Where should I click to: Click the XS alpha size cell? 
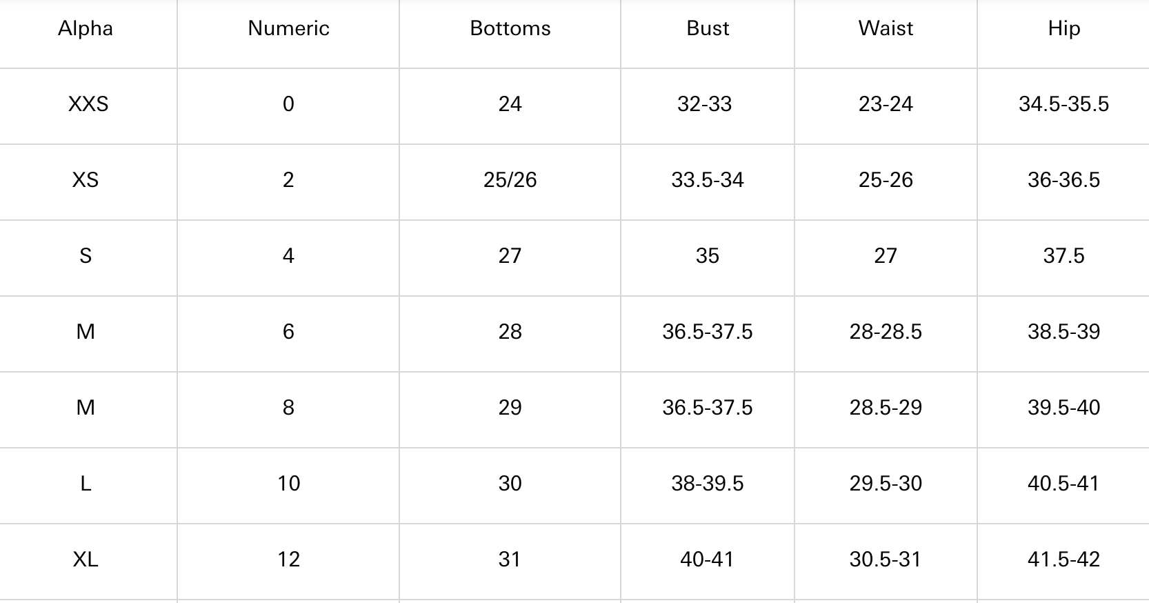(86, 180)
